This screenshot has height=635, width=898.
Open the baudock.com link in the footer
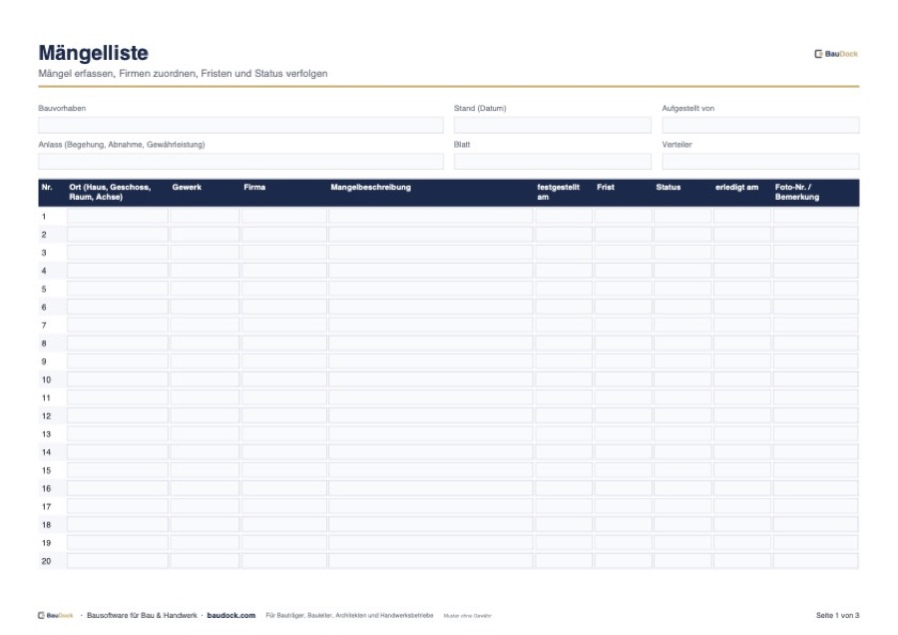[231, 615]
